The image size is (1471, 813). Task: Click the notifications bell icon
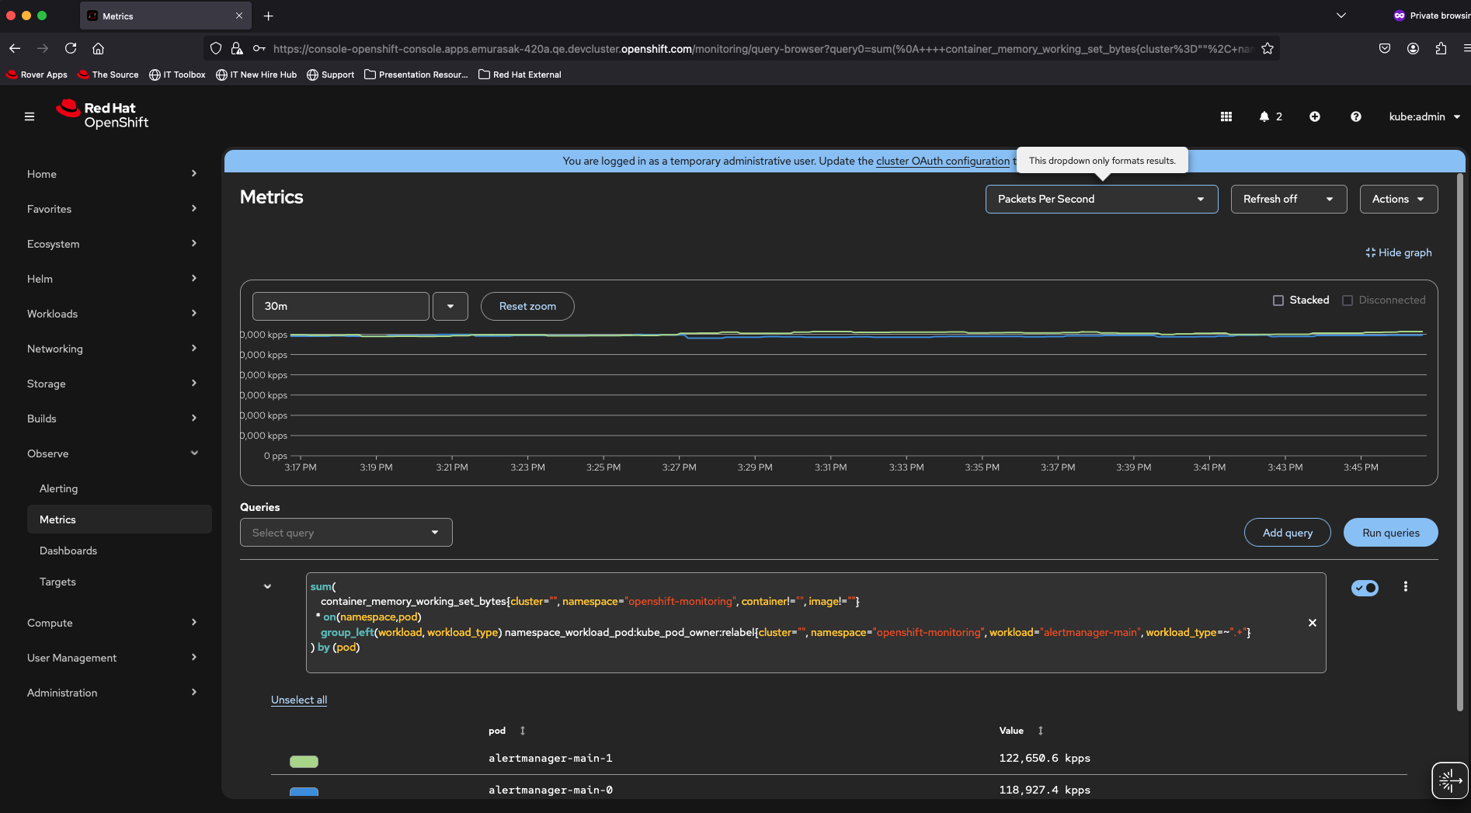tap(1264, 116)
